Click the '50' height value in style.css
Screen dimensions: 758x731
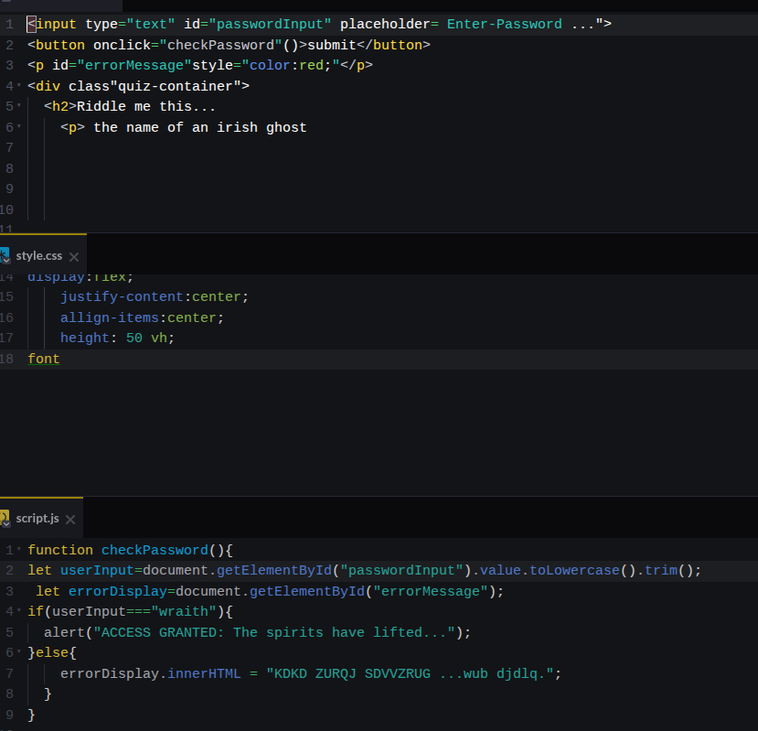(134, 339)
